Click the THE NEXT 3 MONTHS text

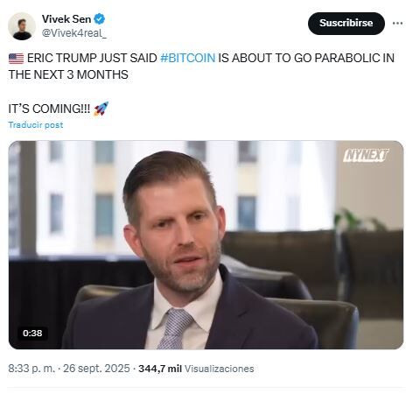(68, 74)
